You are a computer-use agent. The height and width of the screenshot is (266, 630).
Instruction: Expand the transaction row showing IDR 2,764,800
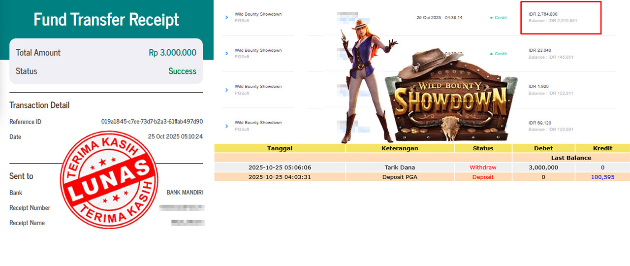pyautogui.click(x=226, y=17)
